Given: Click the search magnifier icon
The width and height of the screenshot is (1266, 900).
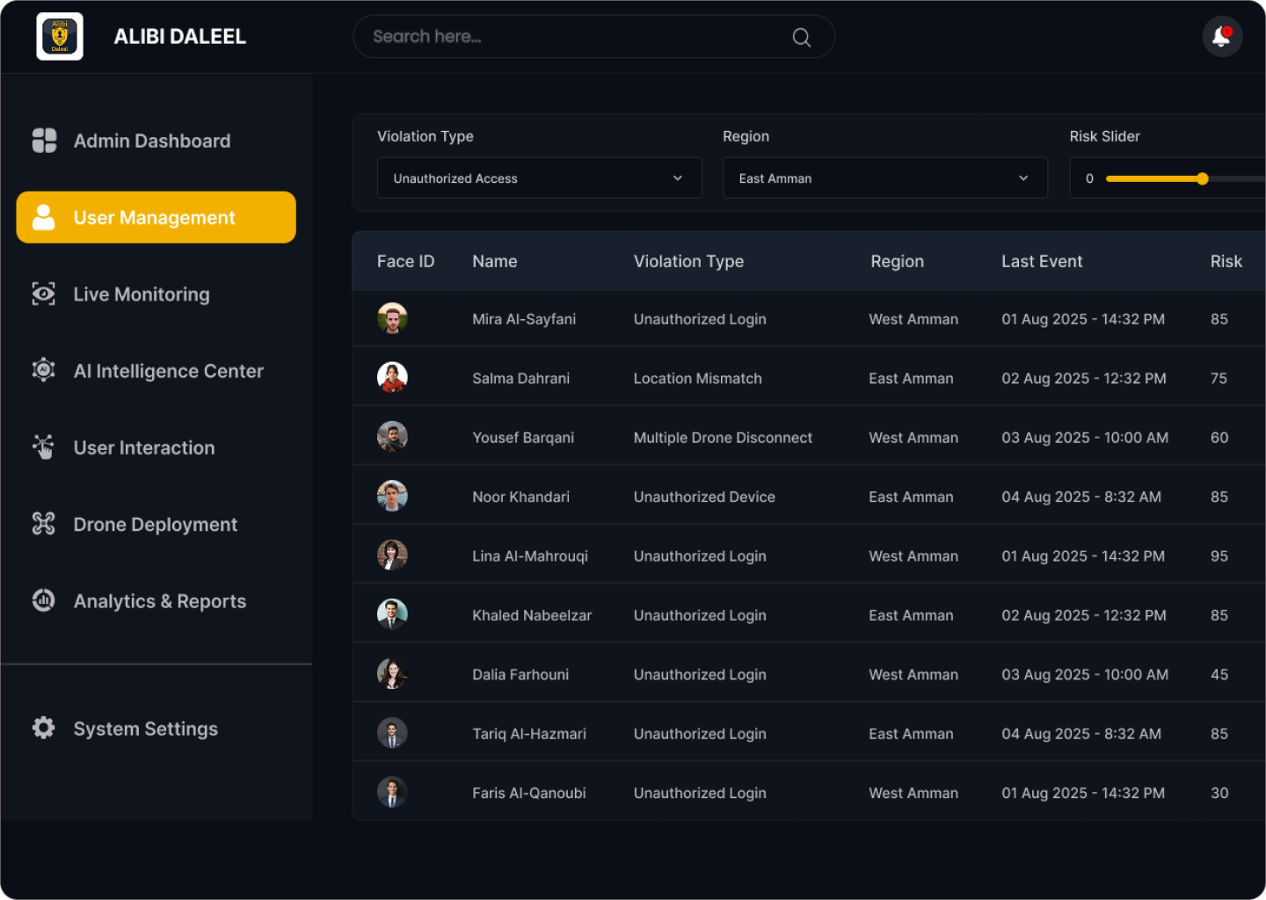Looking at the screenshot, I should (801, 37).
